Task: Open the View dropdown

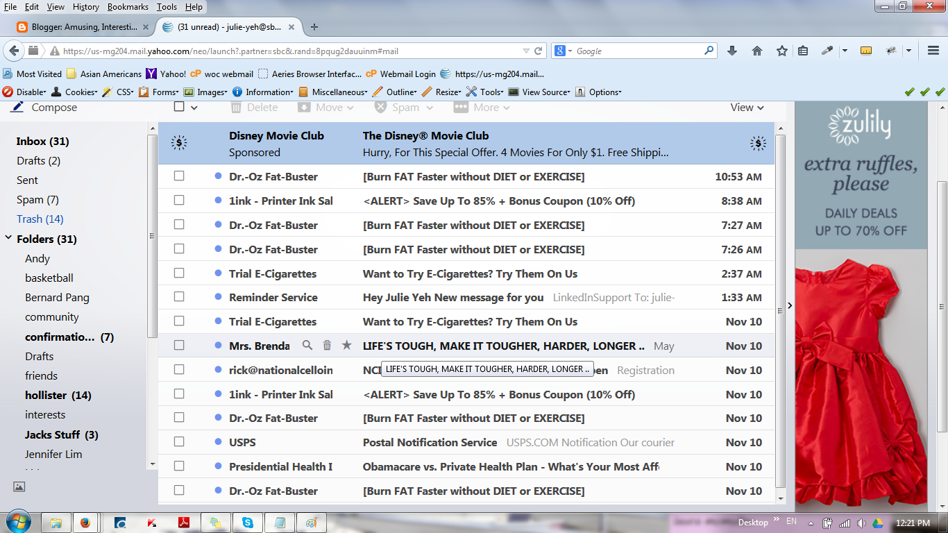Action: [747, 108]
